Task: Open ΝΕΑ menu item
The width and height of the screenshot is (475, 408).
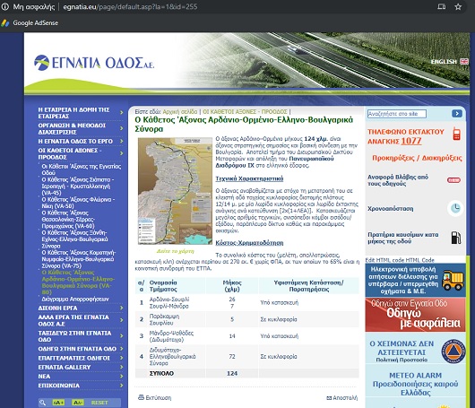Action: tap(44, 377)
